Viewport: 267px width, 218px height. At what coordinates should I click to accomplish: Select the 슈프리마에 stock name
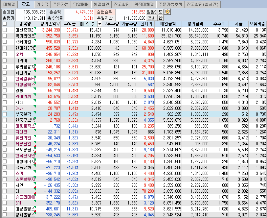[25, 197]
